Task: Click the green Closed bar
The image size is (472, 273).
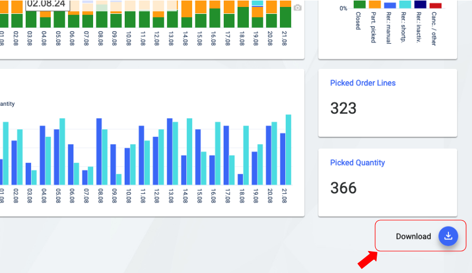Action: [x=360, y=4]
